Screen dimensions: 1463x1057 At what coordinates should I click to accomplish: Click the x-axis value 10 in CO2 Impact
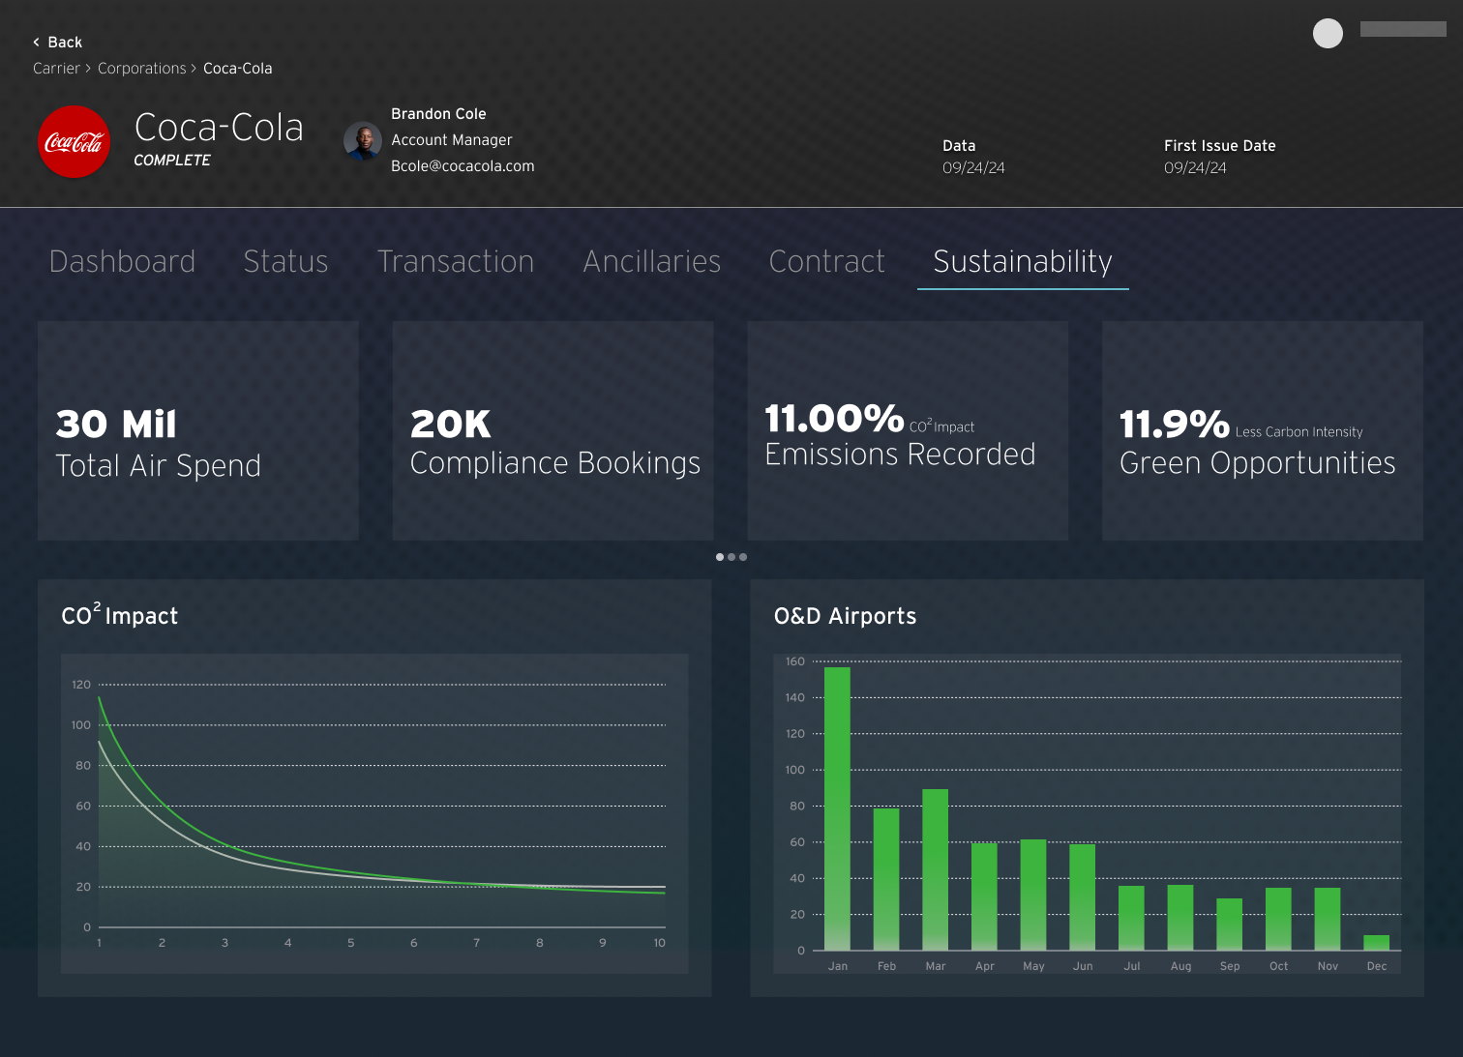point(659,943)
